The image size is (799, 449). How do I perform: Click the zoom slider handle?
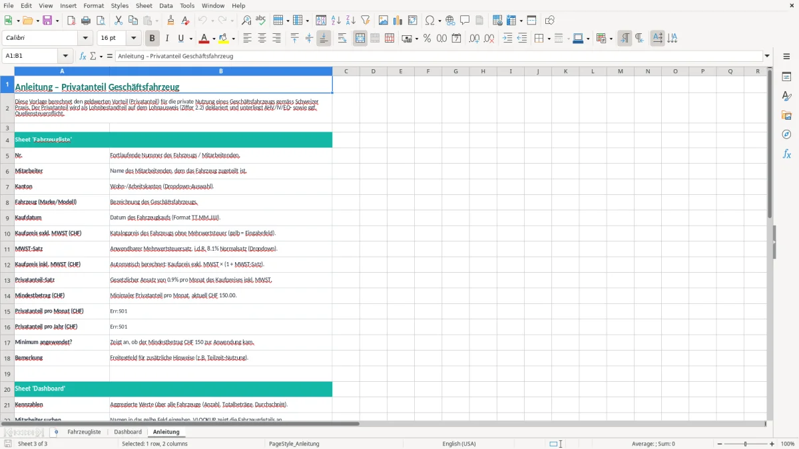[746, 444]
